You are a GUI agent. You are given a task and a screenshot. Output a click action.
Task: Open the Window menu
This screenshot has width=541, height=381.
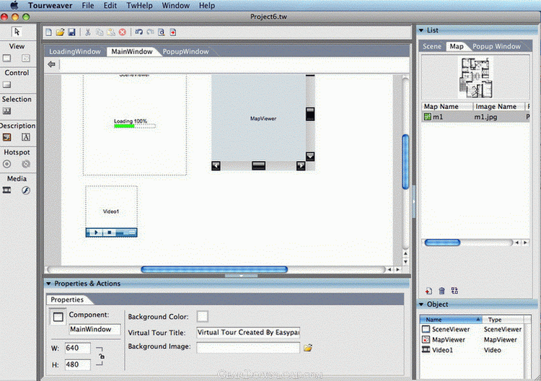(175, 6)
